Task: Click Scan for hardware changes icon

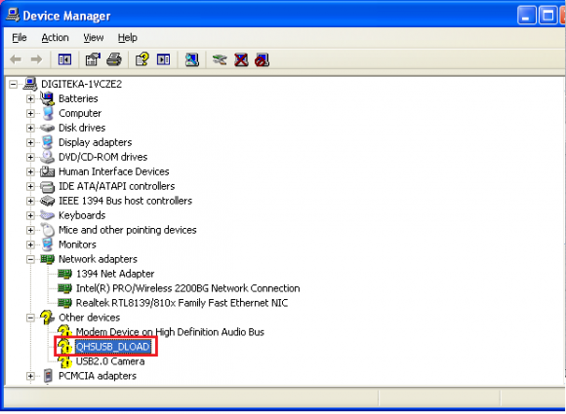Action: click(x=191, y=59)
